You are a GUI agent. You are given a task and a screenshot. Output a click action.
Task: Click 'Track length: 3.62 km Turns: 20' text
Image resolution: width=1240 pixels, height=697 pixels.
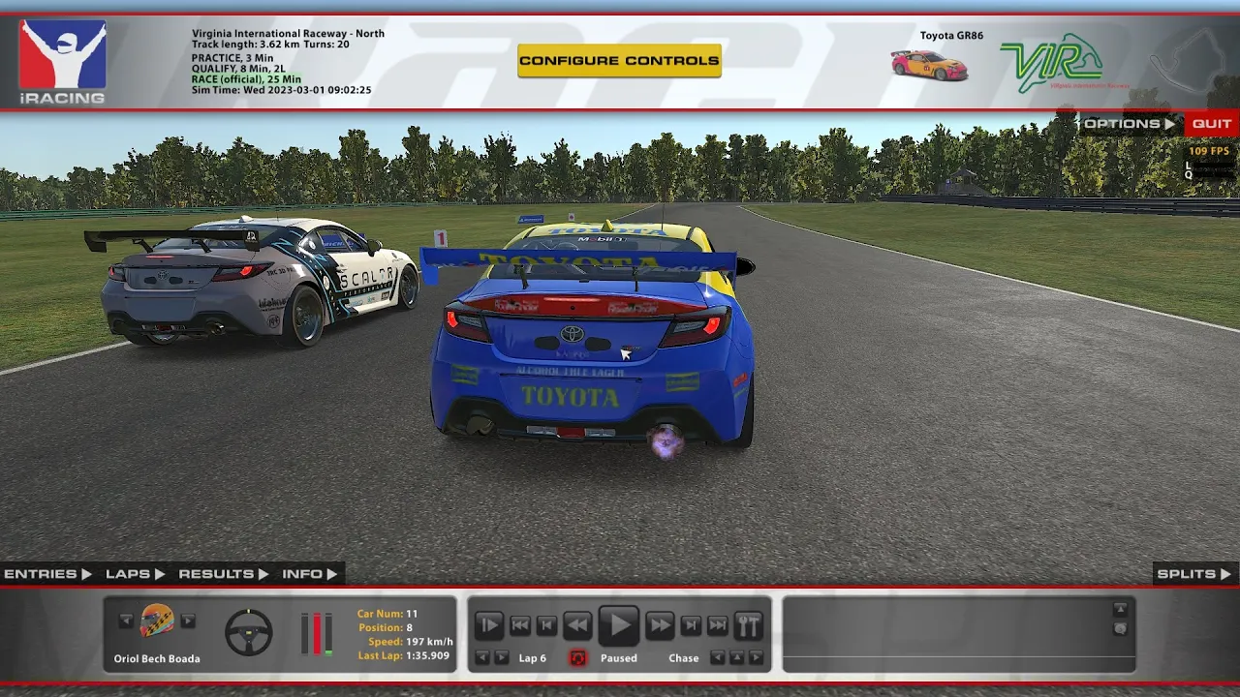[x=270, y=45]
